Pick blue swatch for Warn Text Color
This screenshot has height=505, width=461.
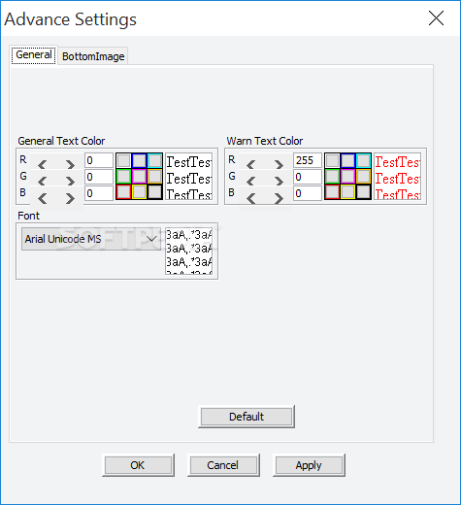(x=347, y=160)
